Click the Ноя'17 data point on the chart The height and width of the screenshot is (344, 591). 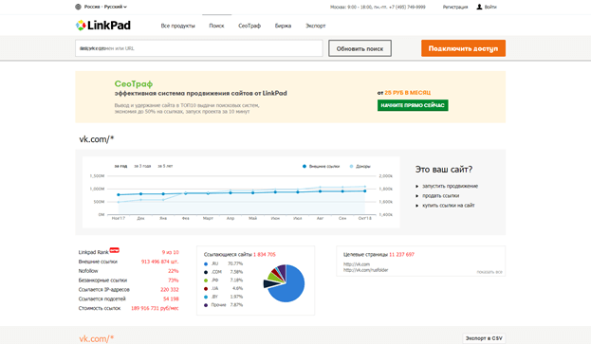pos(119,194)
